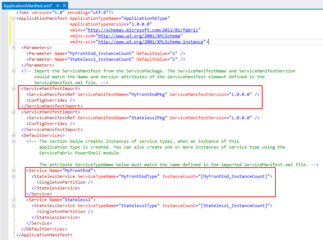Close the ApplicationManifest.xml tab
323x240 pixels.
tap(64, 5)
